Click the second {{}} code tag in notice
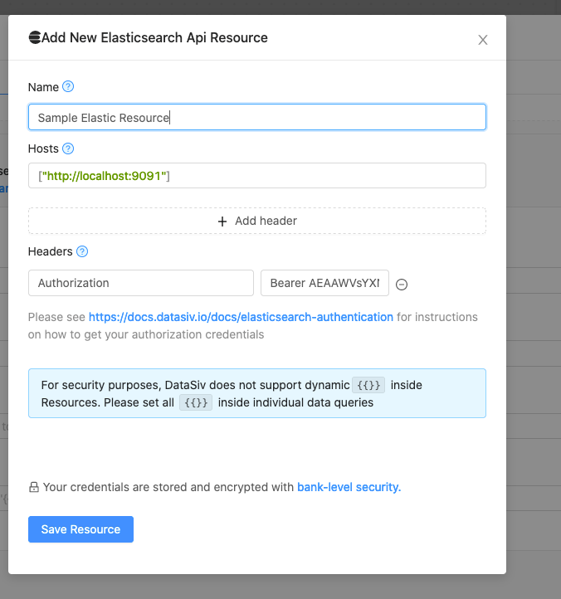561x599 pixels. [x=196, y=402]
